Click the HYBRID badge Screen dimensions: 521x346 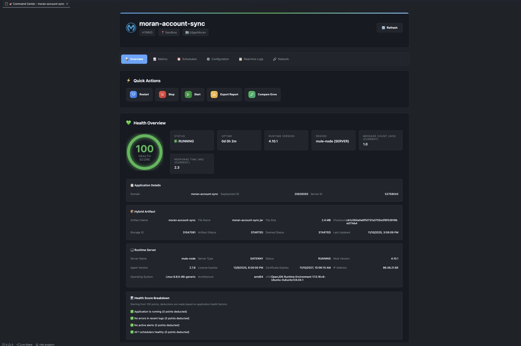click(147, 33)
